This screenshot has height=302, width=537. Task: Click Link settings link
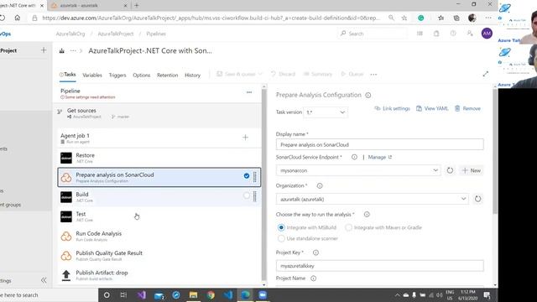(393, 108)
